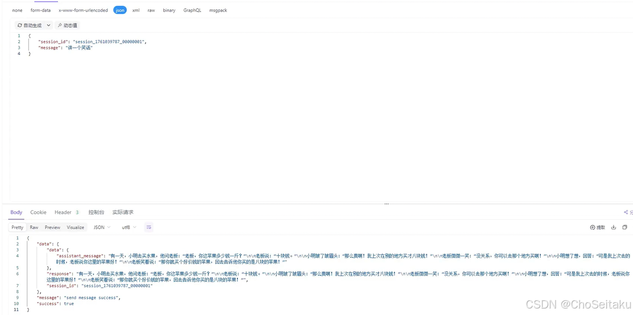Viewport: 633px width, 315px height.
Task: Click the request value "讲一个笑话"
Action: tap(79, 48)
